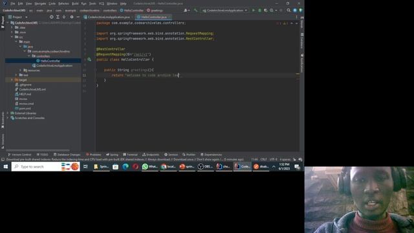
Task: Open the File menu
Action: 13,4
